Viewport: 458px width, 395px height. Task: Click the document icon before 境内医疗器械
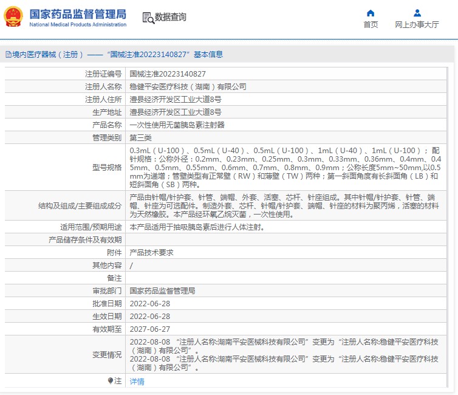click(x=7, y=55)
